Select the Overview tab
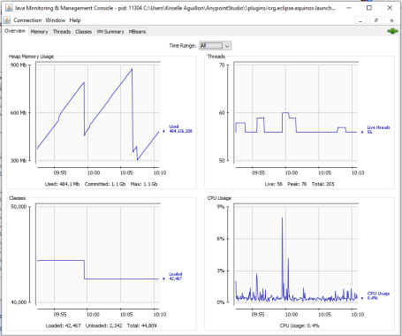The width and height of the screenshot is (402, 336). pyautogui.click(x=15, y=31)
